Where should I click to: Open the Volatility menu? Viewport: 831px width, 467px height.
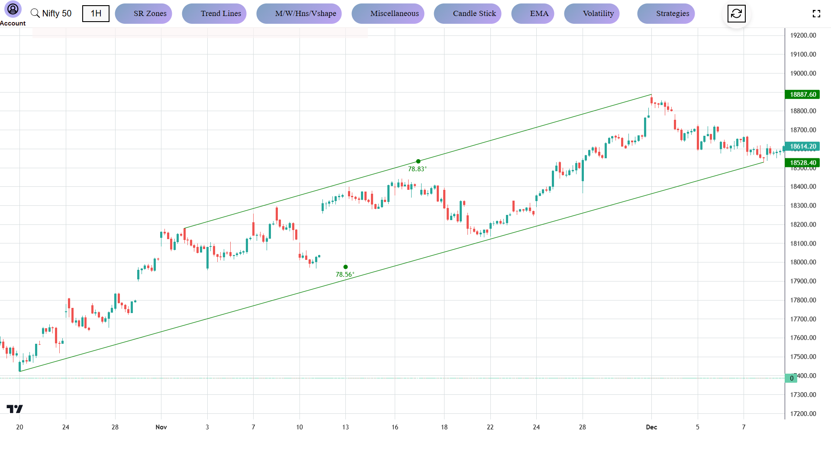tap(598, 13)
